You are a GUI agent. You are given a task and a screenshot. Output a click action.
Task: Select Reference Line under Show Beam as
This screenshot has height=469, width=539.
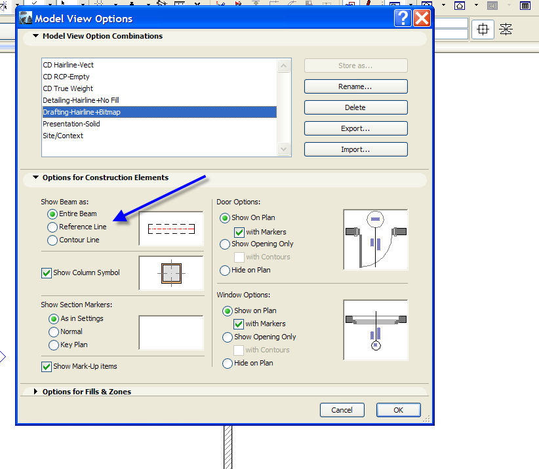pos(52,227)
